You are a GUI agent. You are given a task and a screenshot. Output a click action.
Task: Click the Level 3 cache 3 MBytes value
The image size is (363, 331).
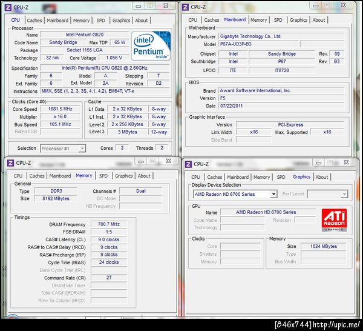127,132
